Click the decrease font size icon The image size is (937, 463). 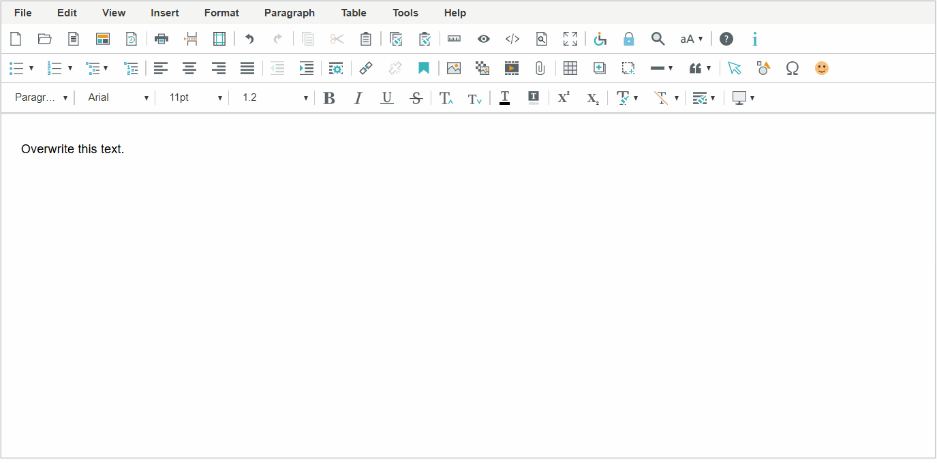coord(475,98)
